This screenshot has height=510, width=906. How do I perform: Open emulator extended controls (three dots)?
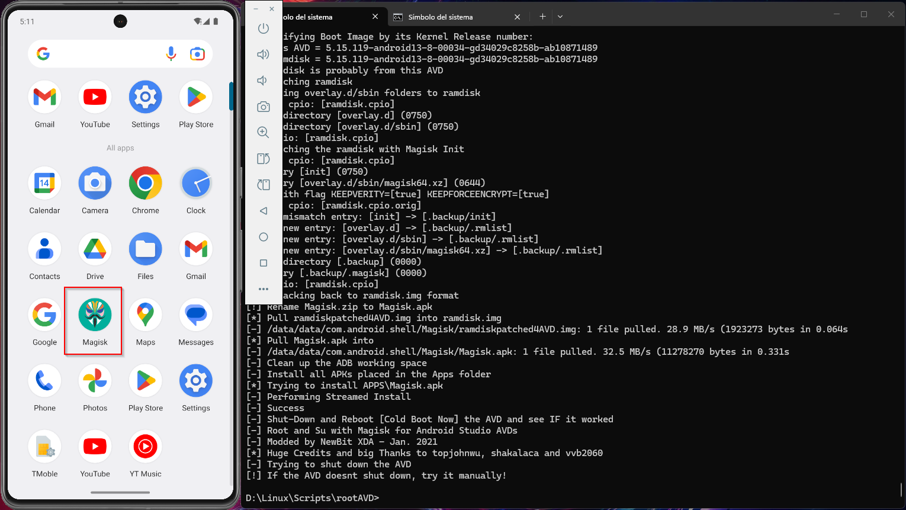point(264,289)
